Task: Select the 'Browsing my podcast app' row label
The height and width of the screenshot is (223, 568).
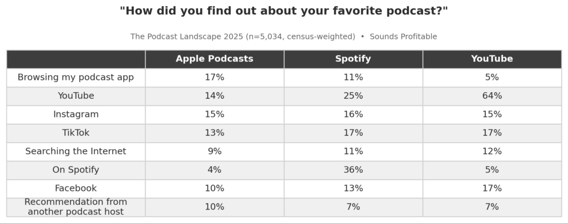Action: (75, 78)
